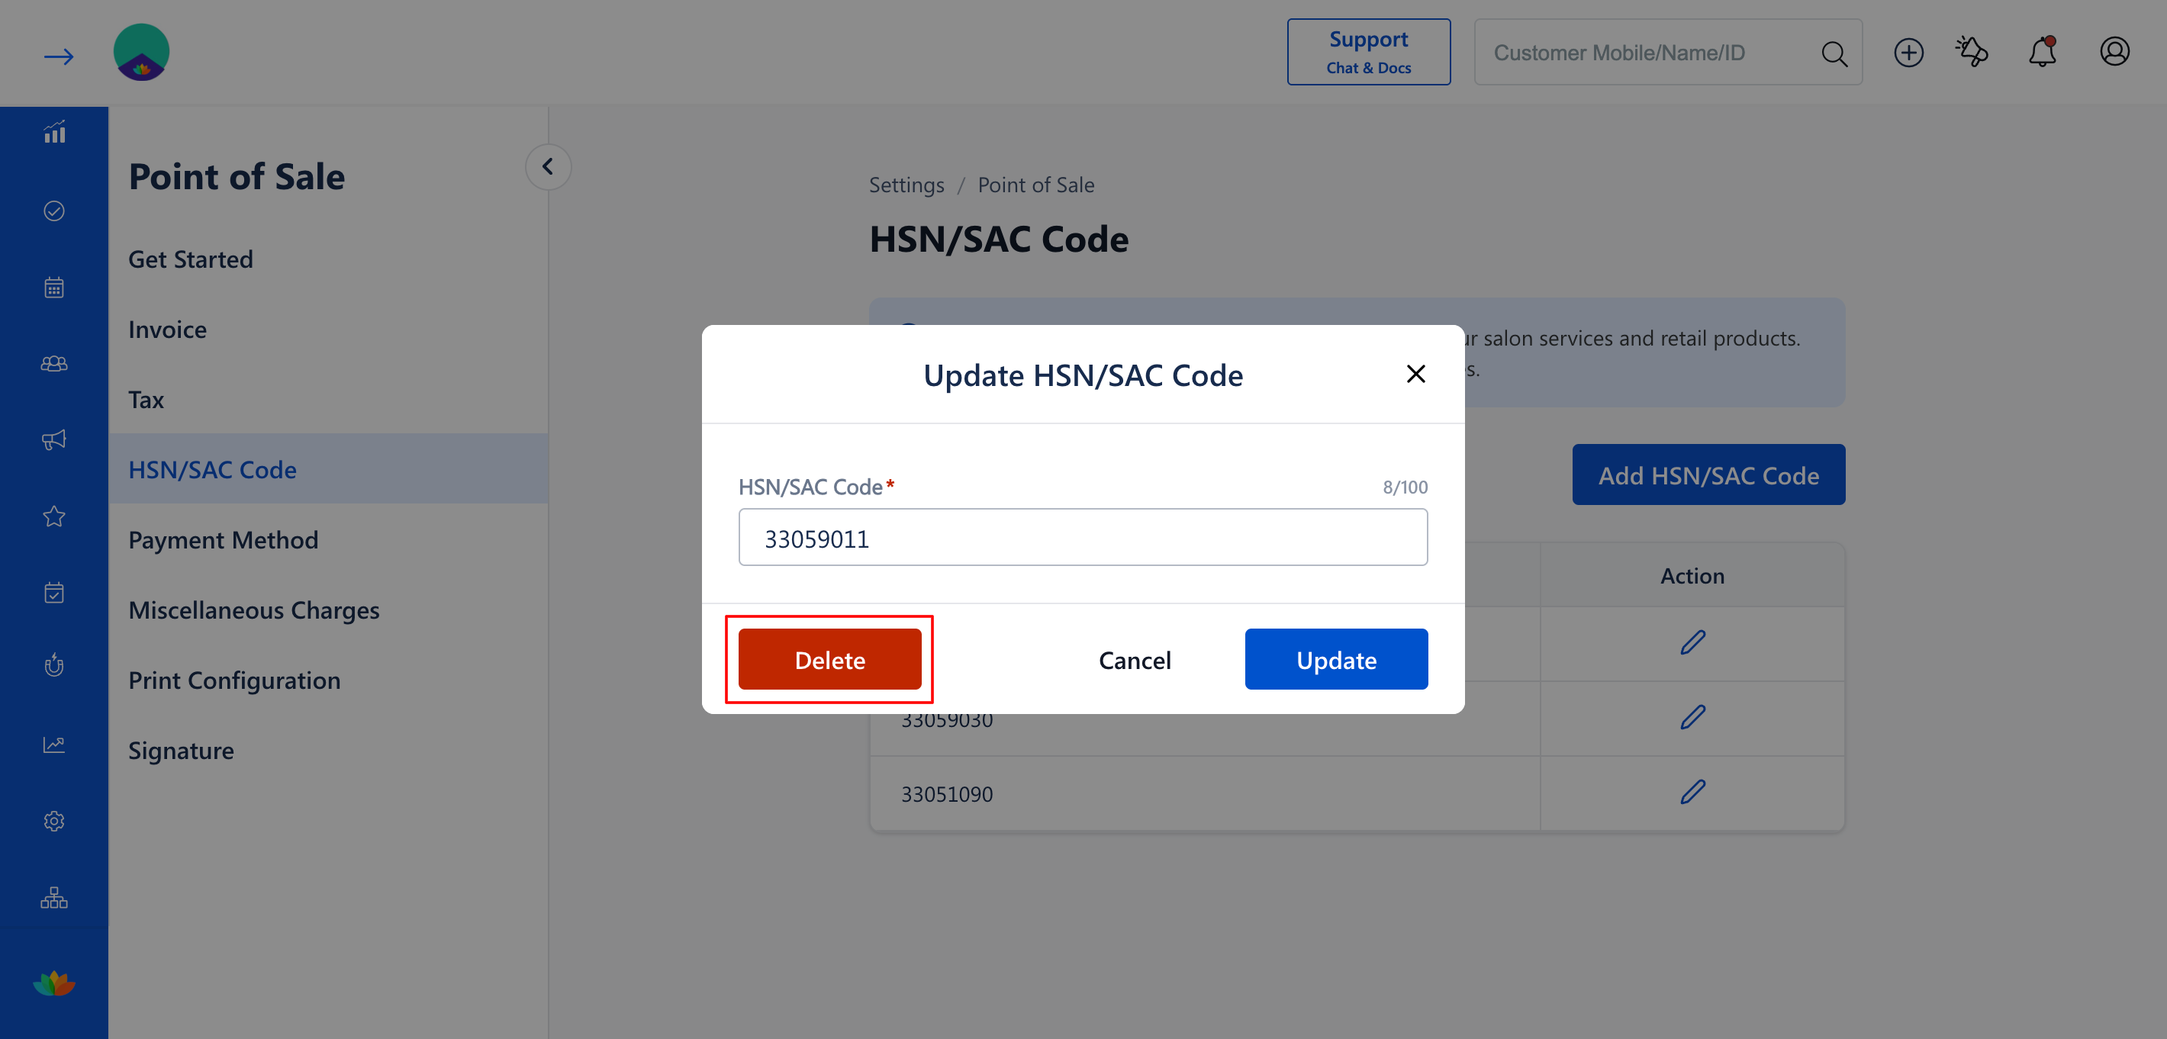Open calendar icon in sidebar
The width and height of the screenshot is (2167, 1039).
(54, 288)
